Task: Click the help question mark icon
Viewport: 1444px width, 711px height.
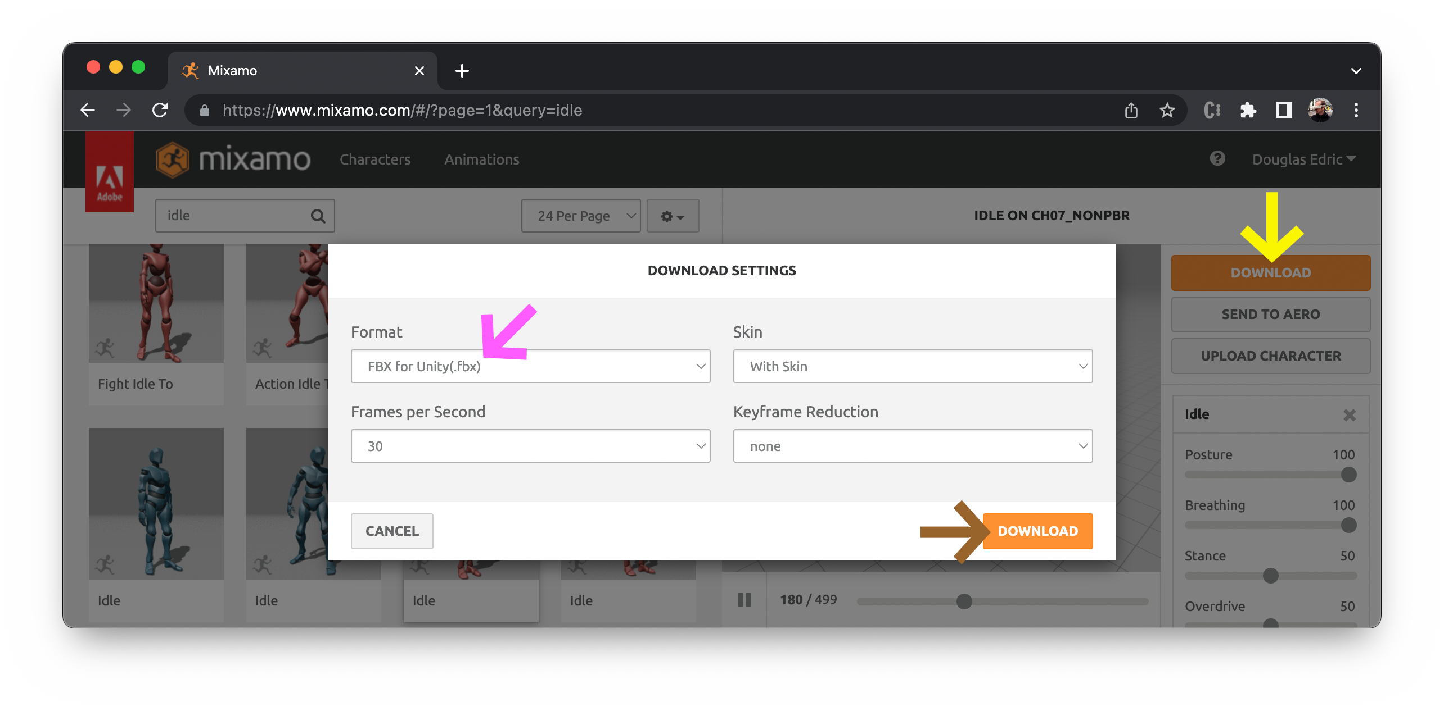Action: pyautogui.click(x=1217, y=159)
